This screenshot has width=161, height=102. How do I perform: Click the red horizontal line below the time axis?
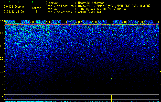pos(82,25)
